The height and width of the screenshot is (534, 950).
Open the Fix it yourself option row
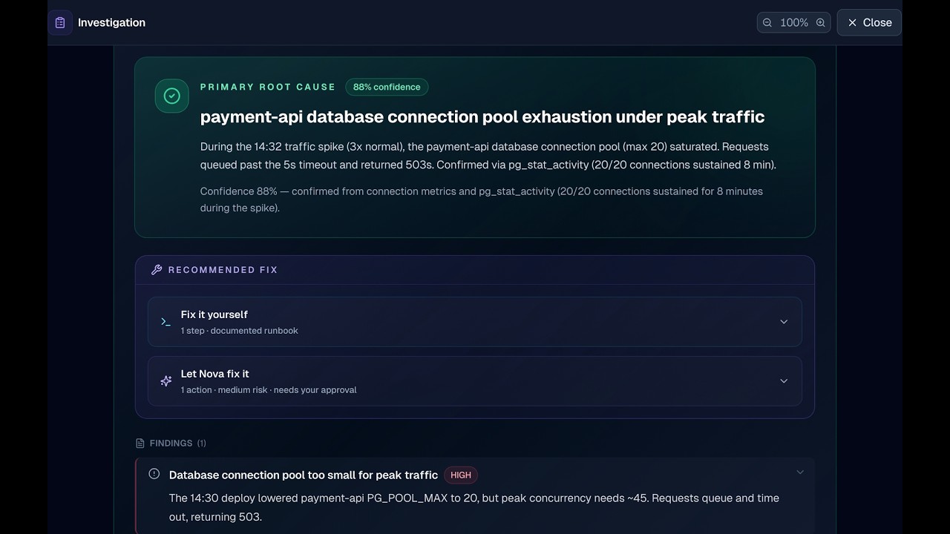[475, 322]
